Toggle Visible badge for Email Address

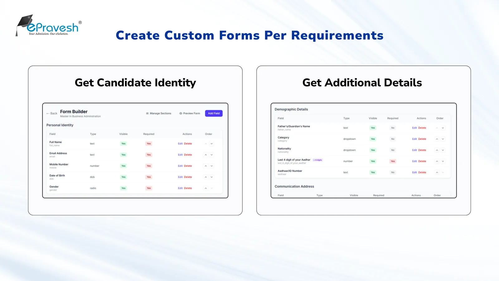[124, 155]
